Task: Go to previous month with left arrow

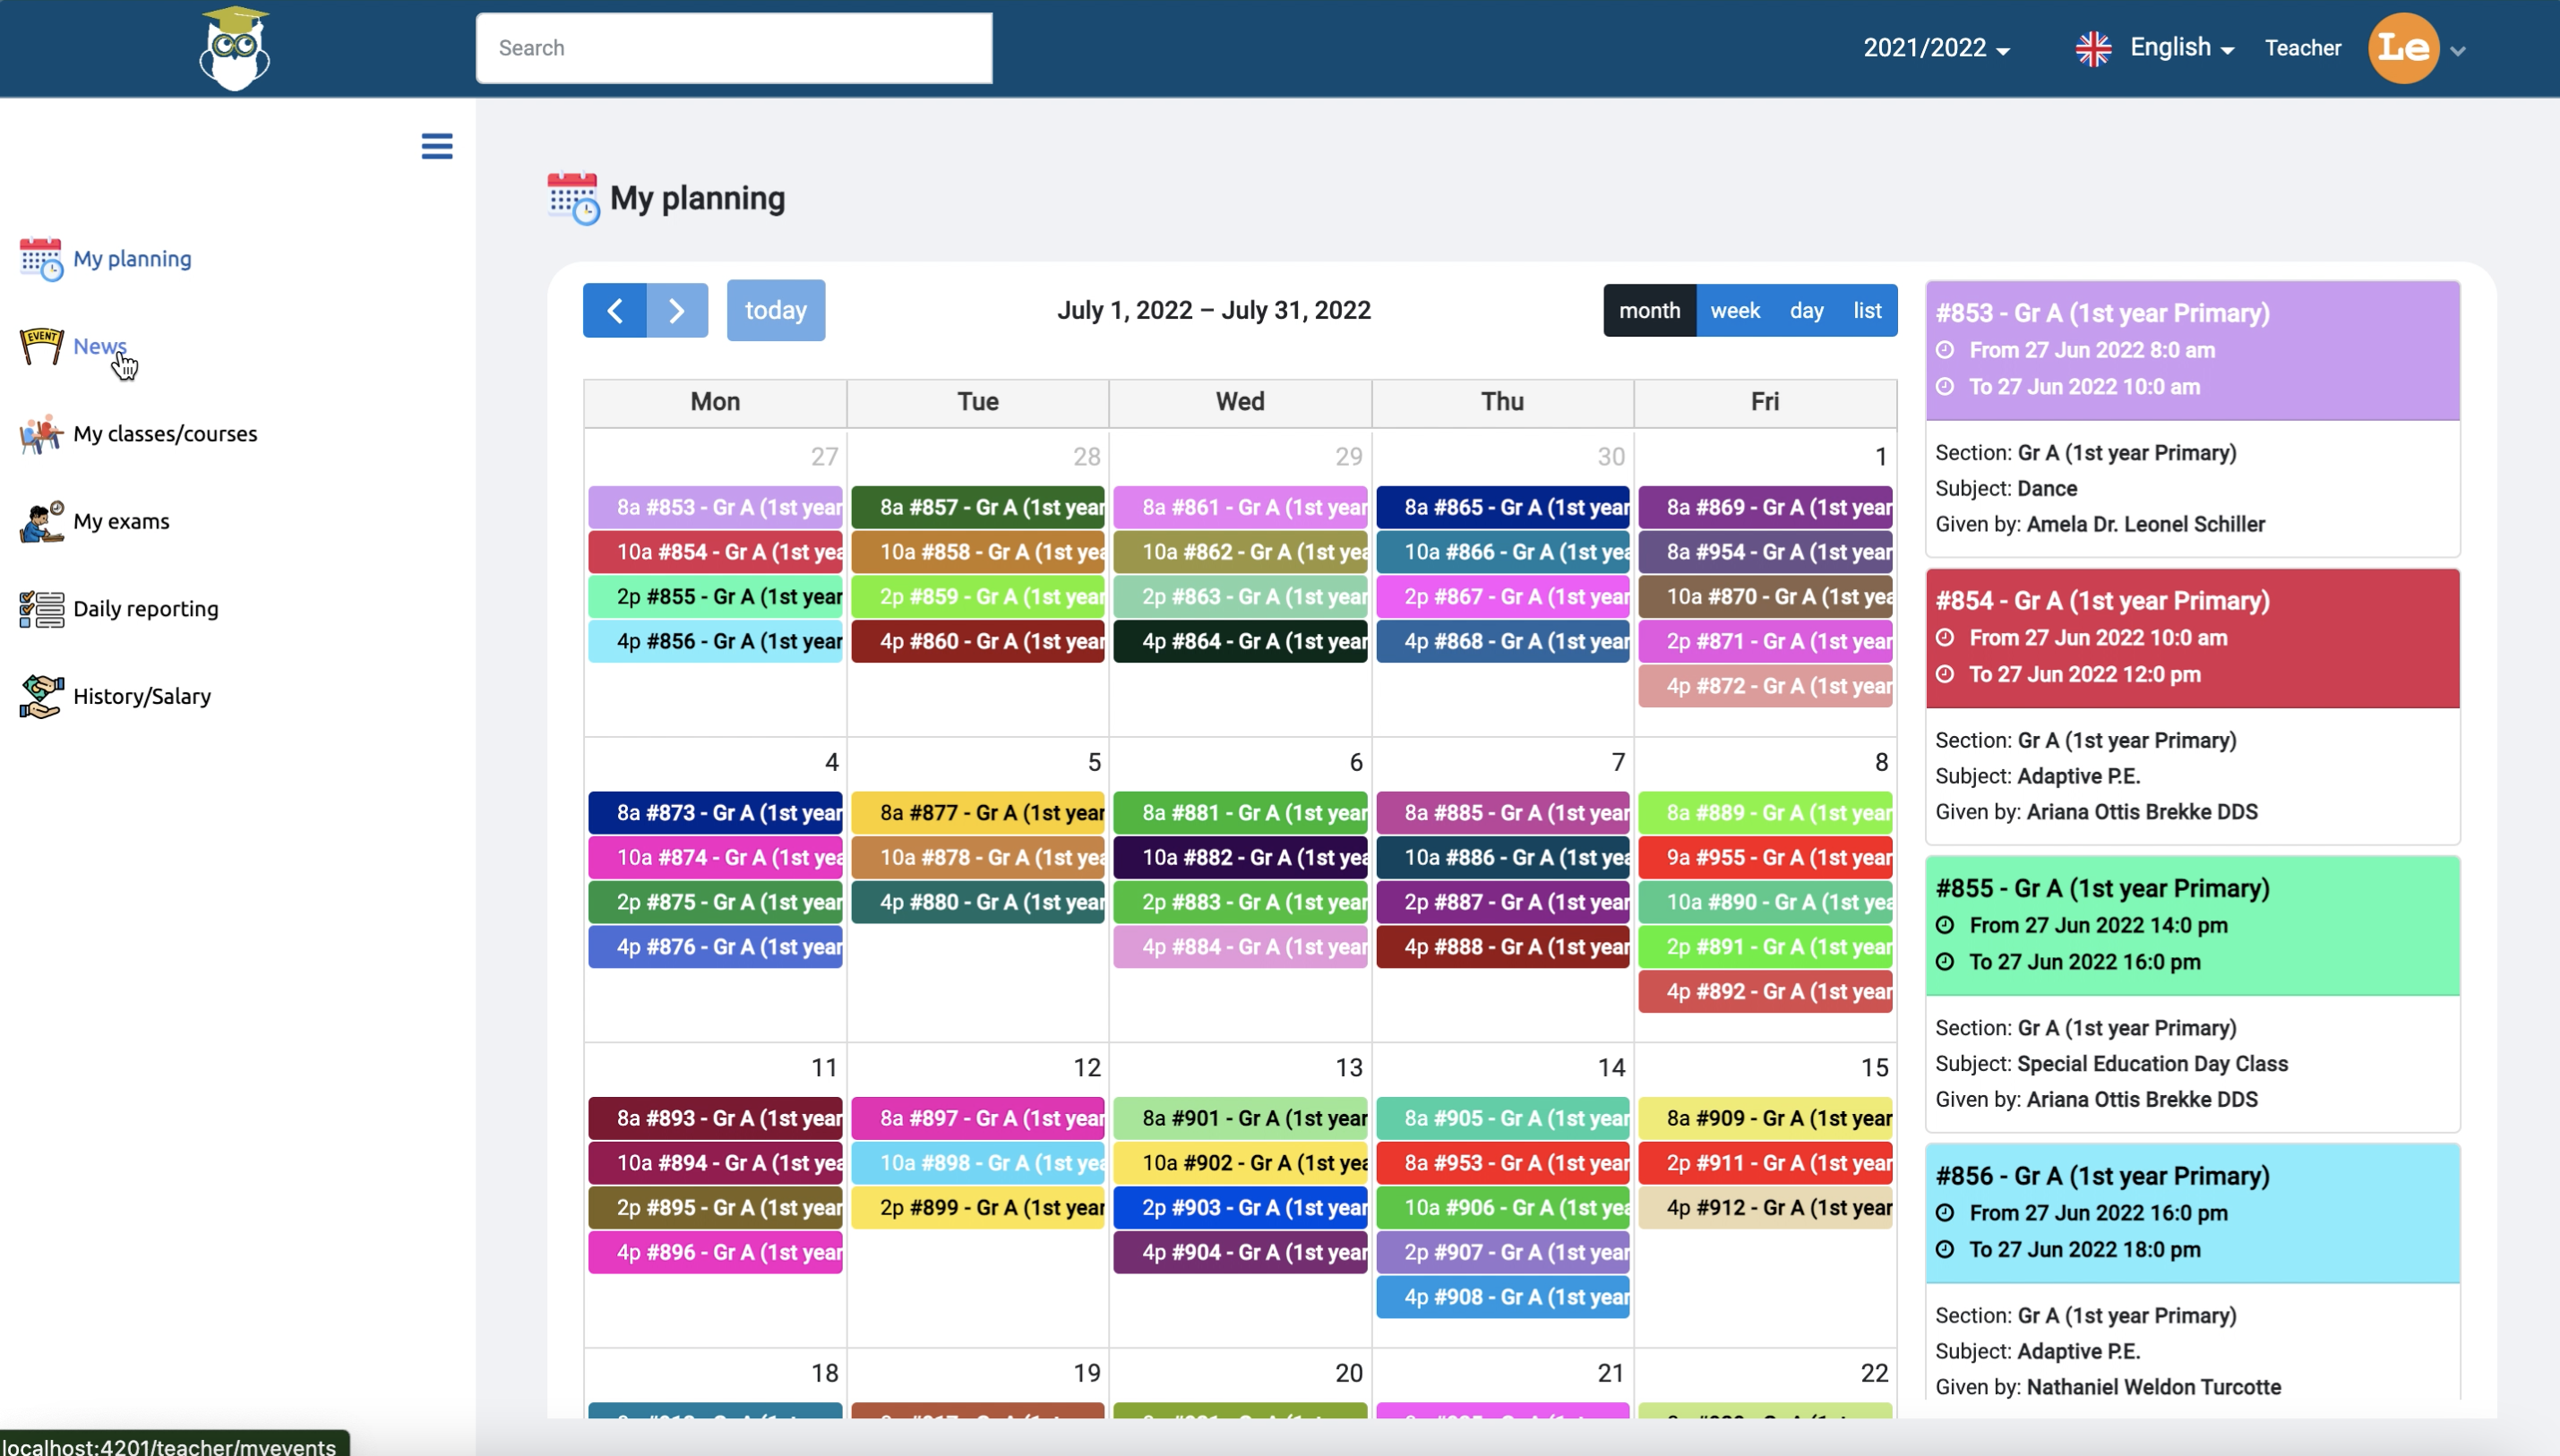Action: point(614,310)
